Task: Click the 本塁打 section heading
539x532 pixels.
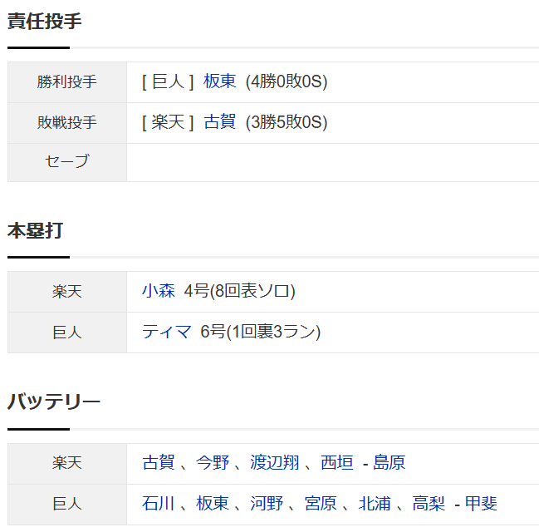Action: click(x=35, y=231)
